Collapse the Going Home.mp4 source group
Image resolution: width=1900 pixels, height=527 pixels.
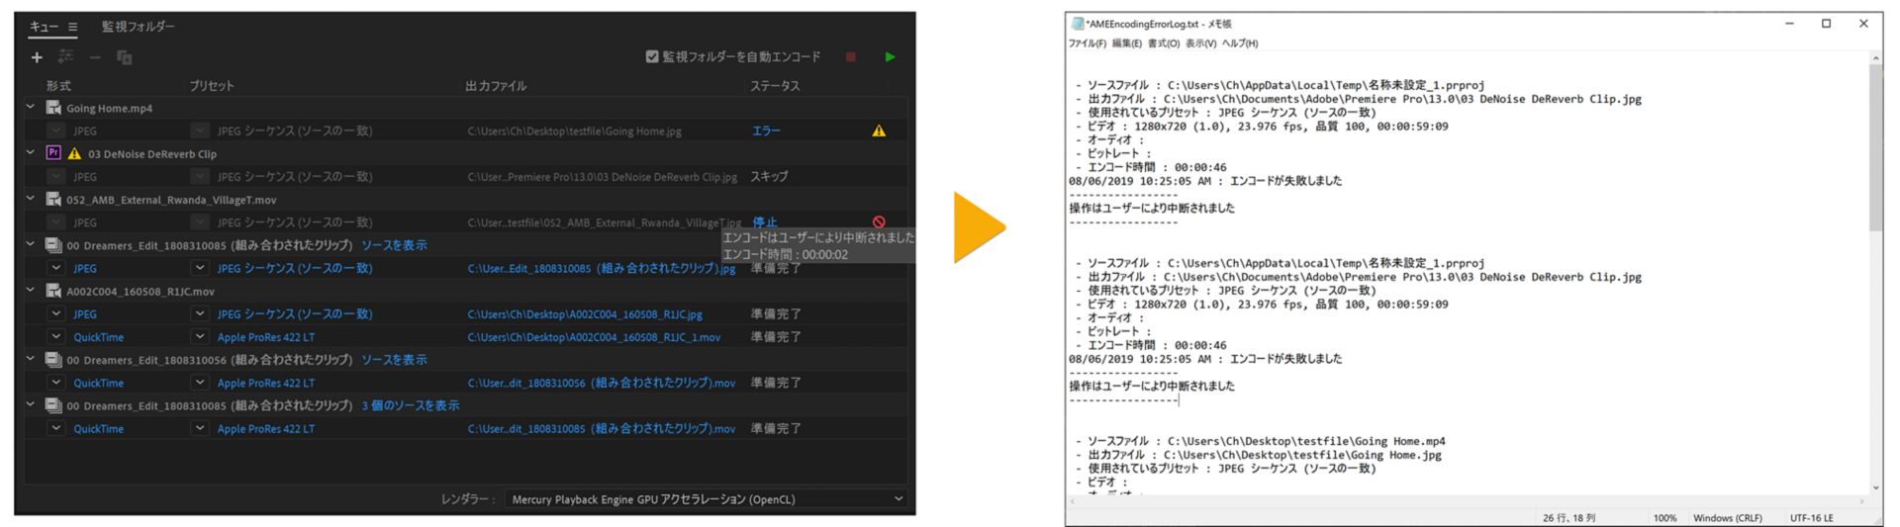tap(31, 107)
